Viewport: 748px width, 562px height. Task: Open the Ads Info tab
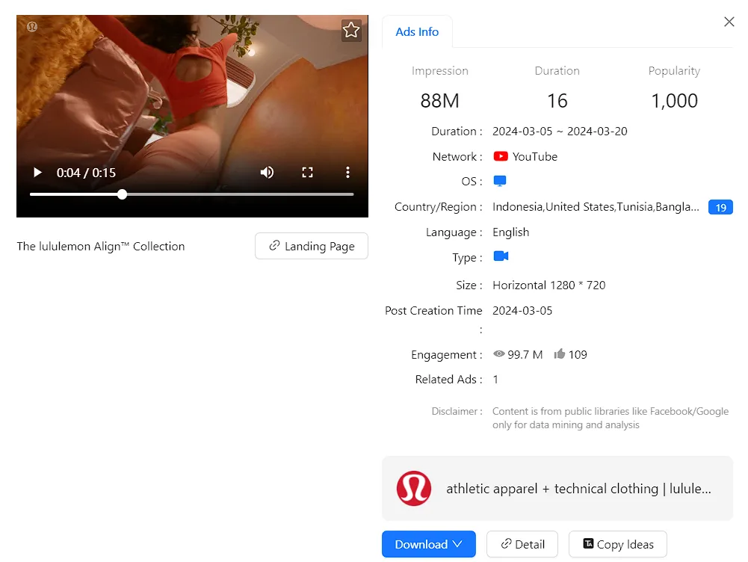(417, 32)
